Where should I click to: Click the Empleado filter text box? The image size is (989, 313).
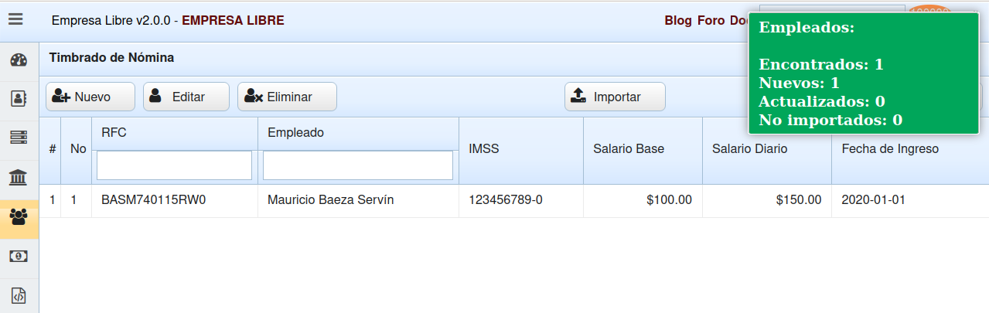click(358, 165)
